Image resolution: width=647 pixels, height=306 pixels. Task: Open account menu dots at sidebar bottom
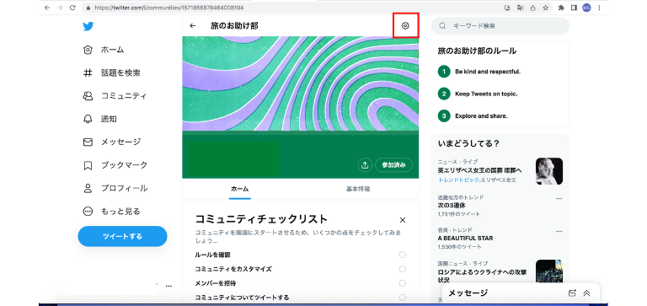coord(168,286)
